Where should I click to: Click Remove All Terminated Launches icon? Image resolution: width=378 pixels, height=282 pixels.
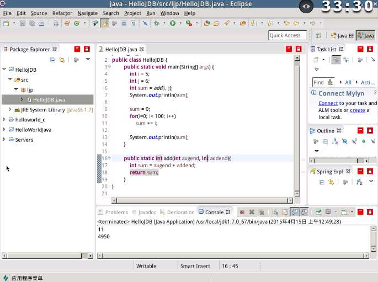[262, 212]
